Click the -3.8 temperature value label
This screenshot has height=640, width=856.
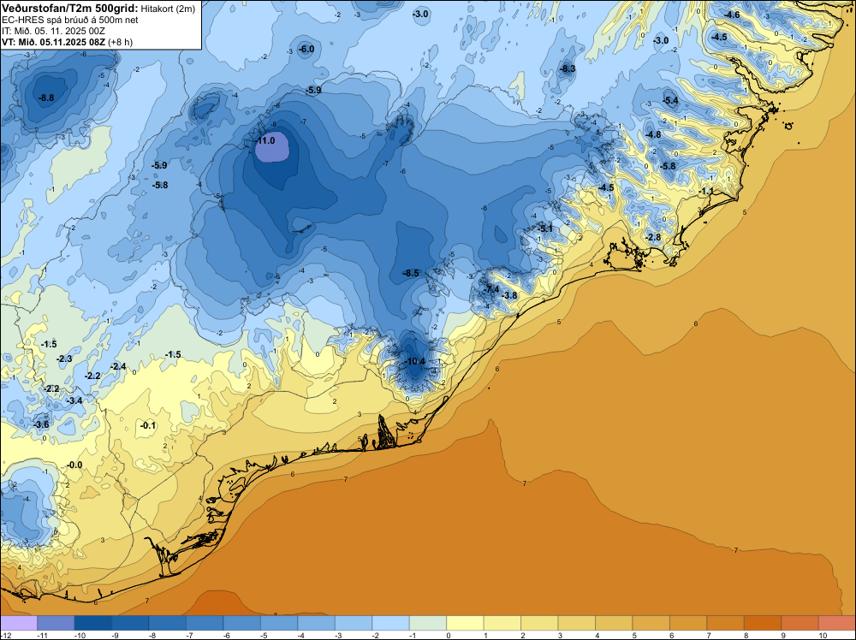(508, 296)
